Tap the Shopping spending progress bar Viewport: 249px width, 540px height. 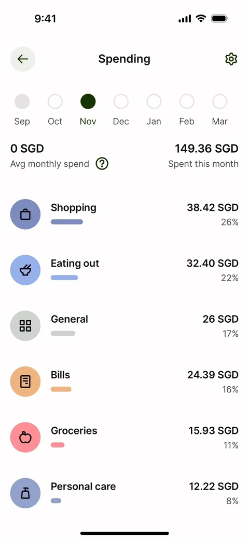click(x=67, y=222)
